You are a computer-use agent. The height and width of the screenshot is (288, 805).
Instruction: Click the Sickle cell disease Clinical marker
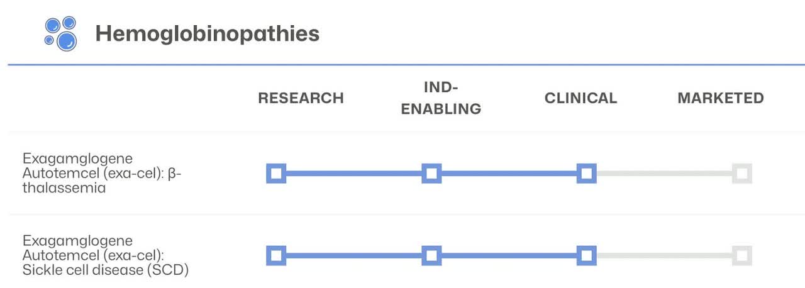click(586, 255)
